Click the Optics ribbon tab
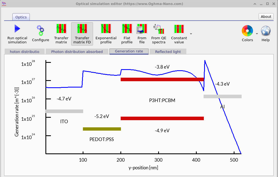The image size is (278, 177). [21, 17]
